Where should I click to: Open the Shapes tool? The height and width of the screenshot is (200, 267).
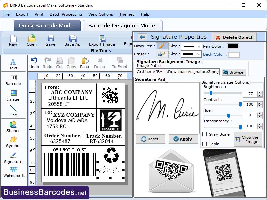pyautogui.click(x=13, y=128)
